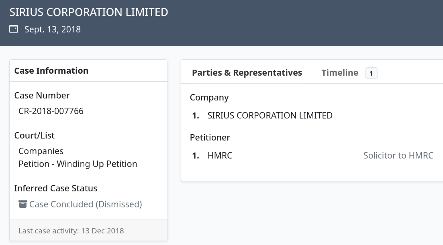This screenshot has height=245, width=443.
Task: Click the archive box icon near Case Concluded
Action: [x=22, y=204]
